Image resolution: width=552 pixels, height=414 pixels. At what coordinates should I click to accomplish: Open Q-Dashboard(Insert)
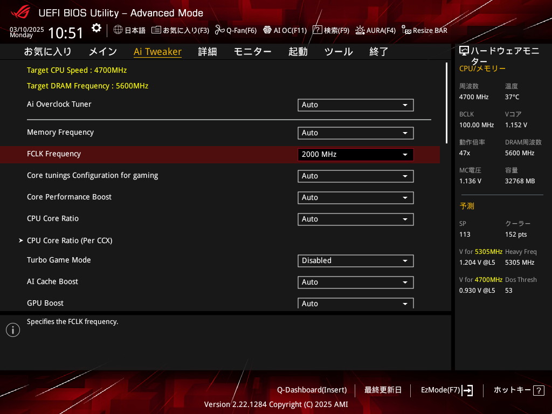312,390
